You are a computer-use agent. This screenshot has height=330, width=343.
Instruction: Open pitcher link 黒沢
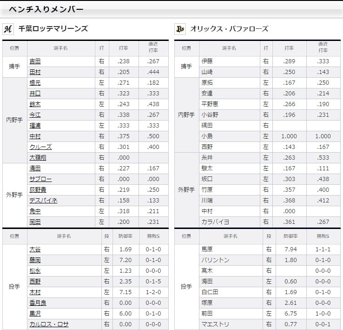point(35,314)
